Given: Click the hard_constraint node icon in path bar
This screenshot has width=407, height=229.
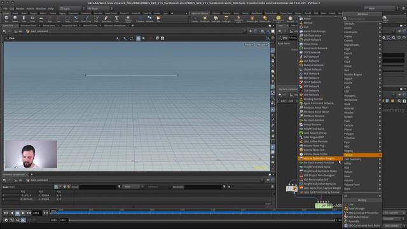Looking at the screenshot, I should pos(28,31).
